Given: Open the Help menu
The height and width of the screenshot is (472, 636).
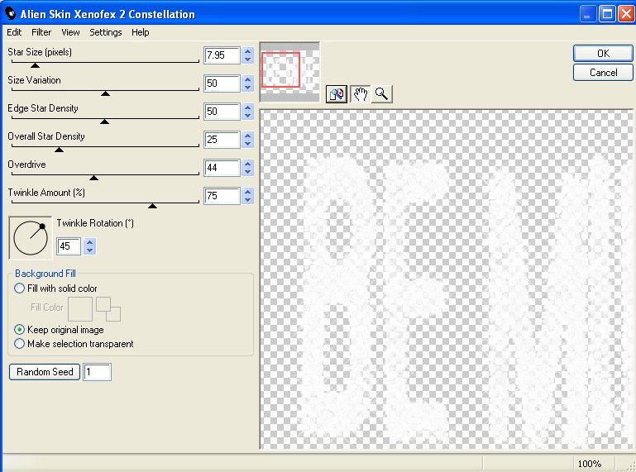Looking at the screenshot, I should [141, 32].
